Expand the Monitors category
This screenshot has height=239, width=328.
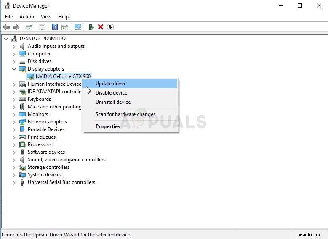click(x=14, y=114)
